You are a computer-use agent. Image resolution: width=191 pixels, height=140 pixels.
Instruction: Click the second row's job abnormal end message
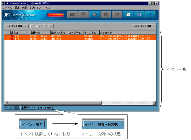125,39
